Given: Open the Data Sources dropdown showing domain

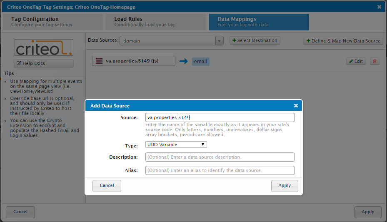Looking at the screenshot, I should 172,41.
